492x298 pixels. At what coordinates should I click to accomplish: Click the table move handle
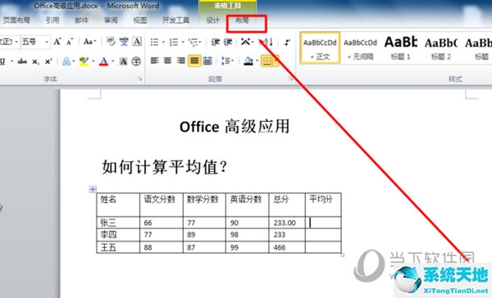pos(93,189)
